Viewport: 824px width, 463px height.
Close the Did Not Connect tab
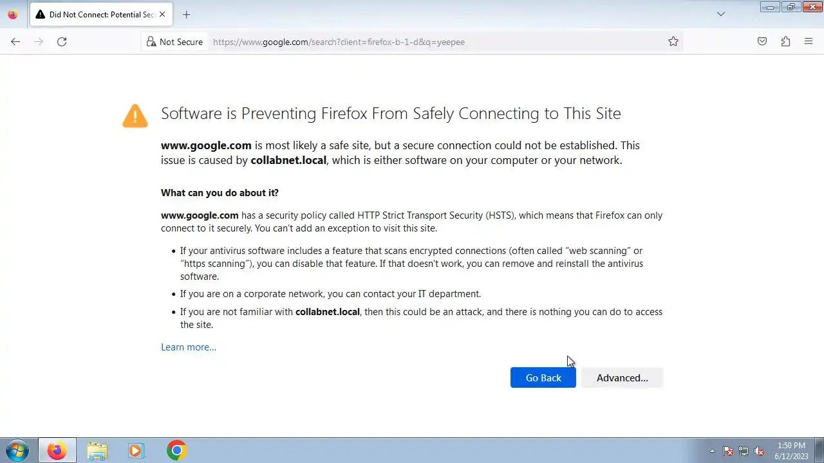pyautogui.click(x=162, y=14)
